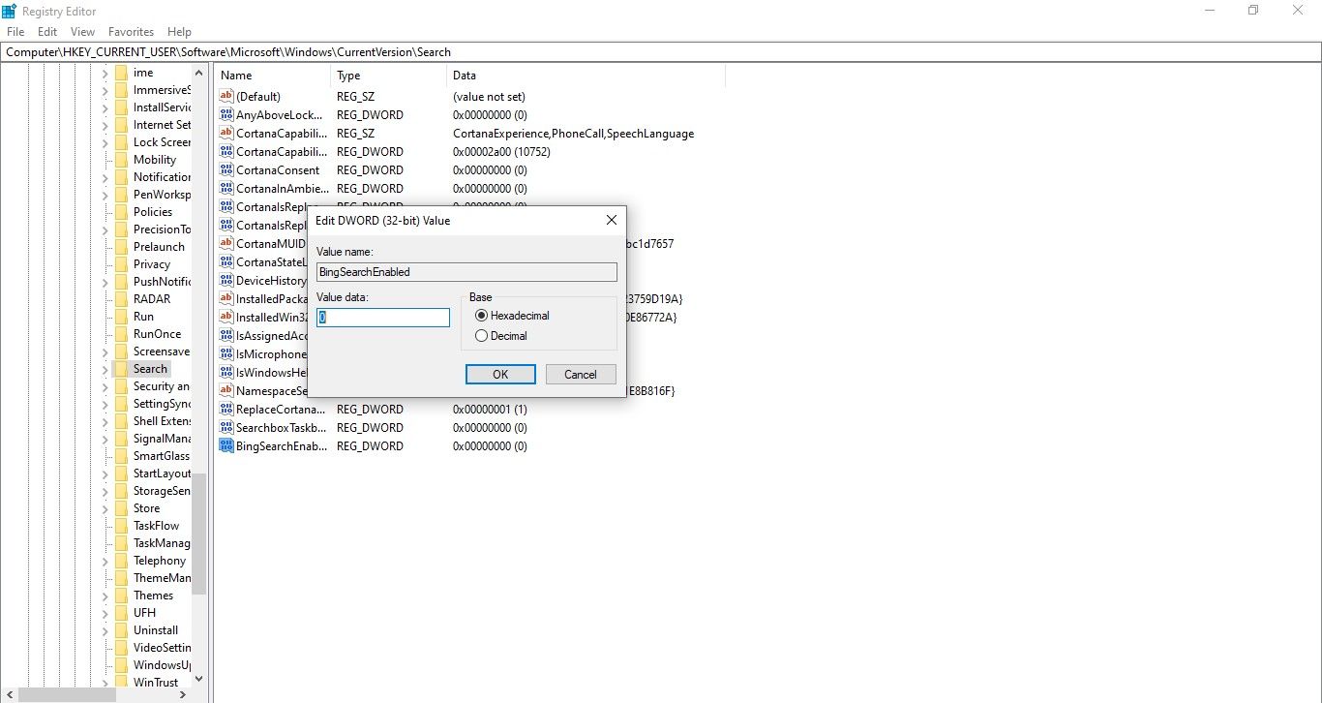Click the Mobility folder icon

coord(121,160)
